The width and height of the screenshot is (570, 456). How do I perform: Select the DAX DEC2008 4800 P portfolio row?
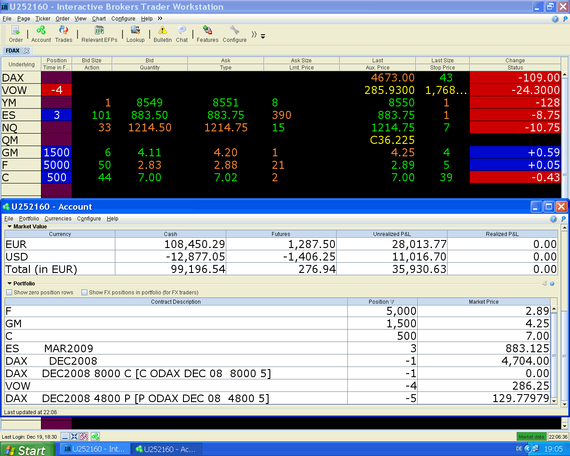(277, 398)
